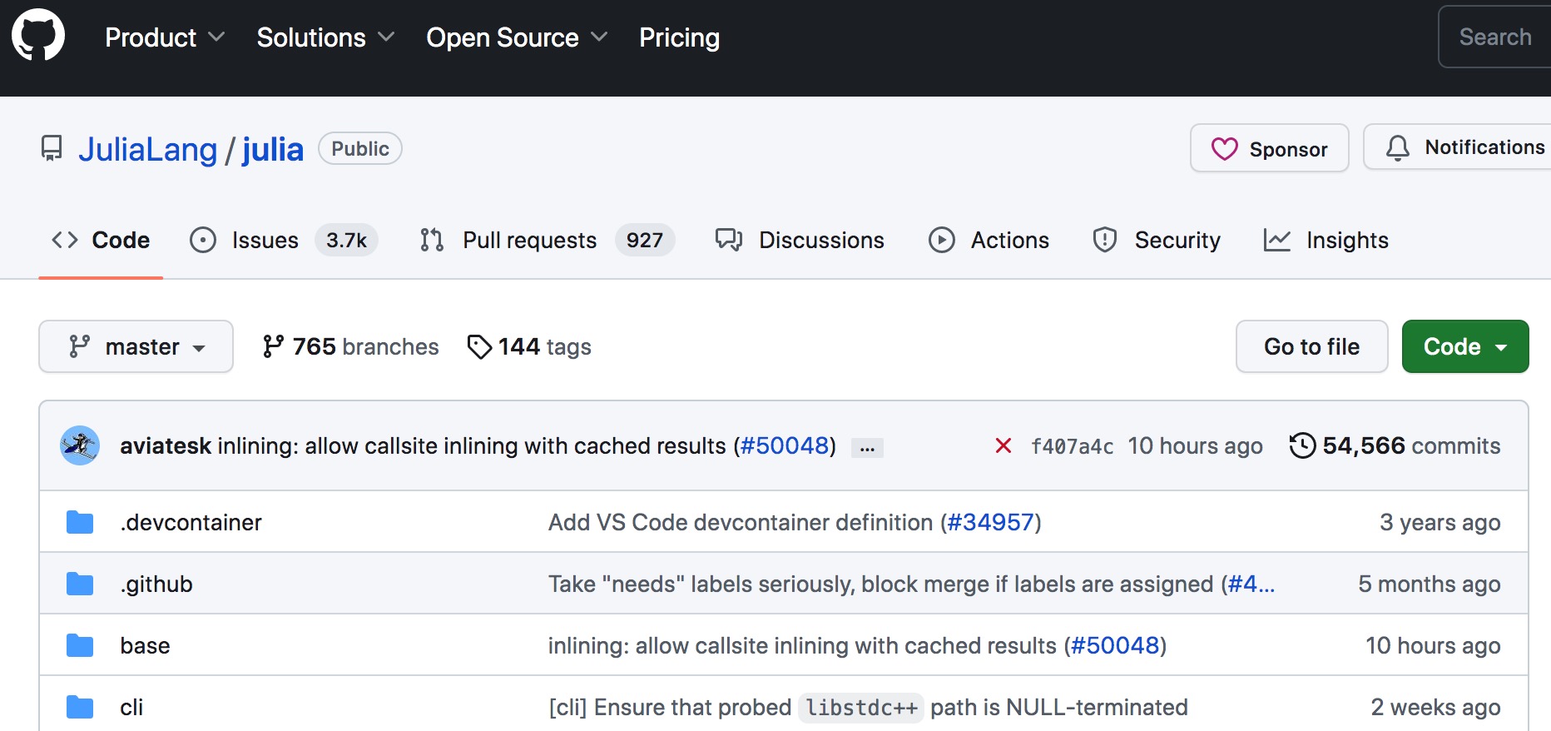Open pull request #34957
Viewport: 1551px width, 731px height.
coord(990,522)
